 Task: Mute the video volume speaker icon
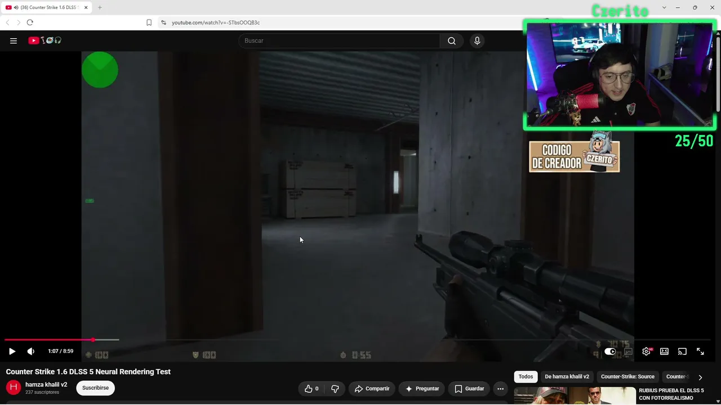click(x=31, y=352)
